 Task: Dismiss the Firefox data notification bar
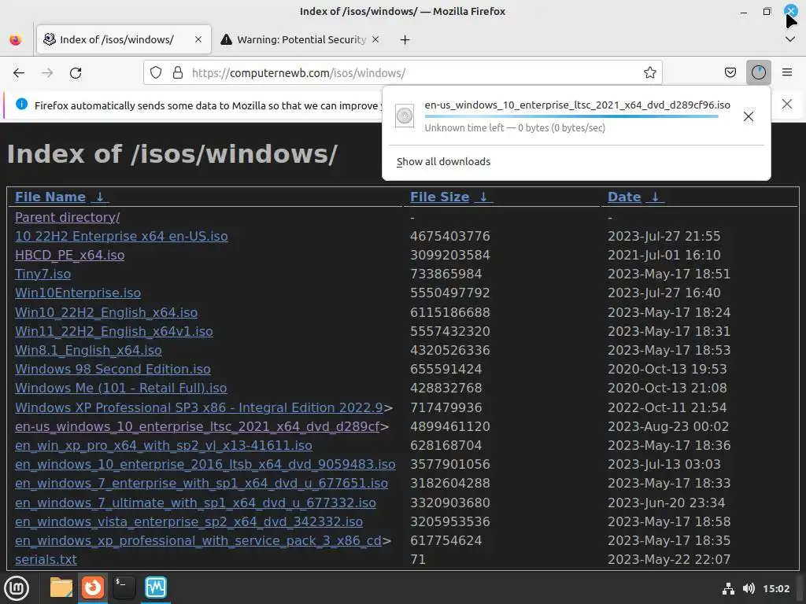tap(786, 105)
